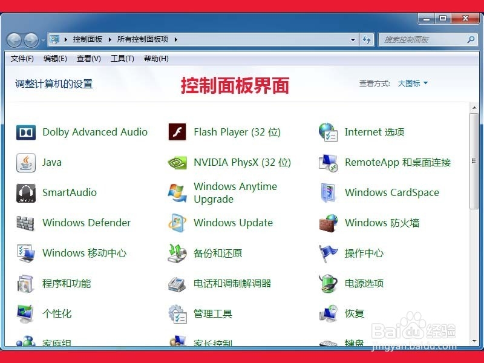Open the 操作中心 flag icon
This screenshot has width=484, height=363.
click(328, 253)
